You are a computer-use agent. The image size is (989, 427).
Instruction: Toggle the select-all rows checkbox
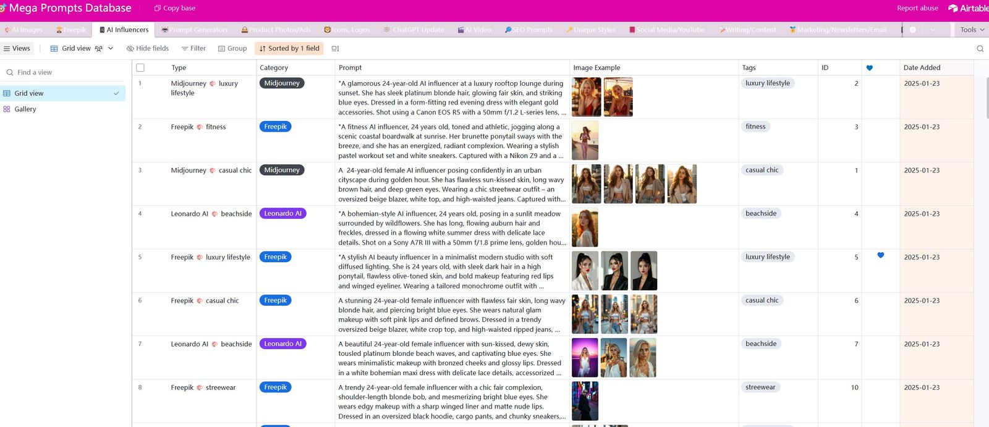coord(140,67)
